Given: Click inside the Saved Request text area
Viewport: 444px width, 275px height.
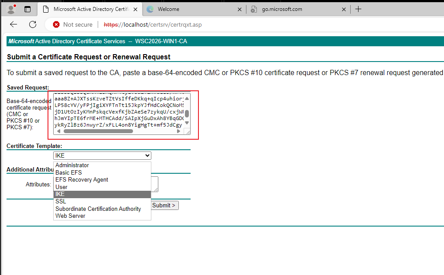Looking at the screenshot, I should click(119, 111).
